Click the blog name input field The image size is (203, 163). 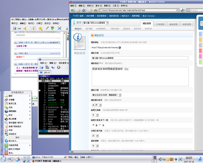coord(140,58)
